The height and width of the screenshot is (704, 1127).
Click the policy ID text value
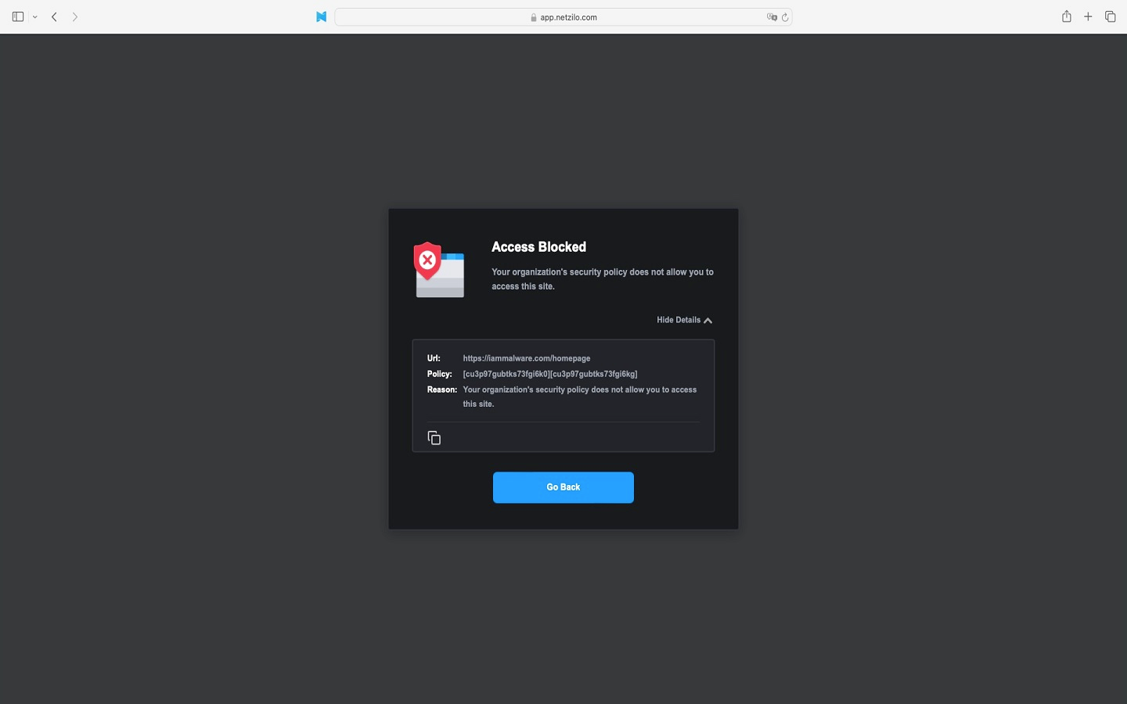[x=550, y=374]
